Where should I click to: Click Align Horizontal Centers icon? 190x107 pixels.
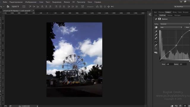(46, 7)
